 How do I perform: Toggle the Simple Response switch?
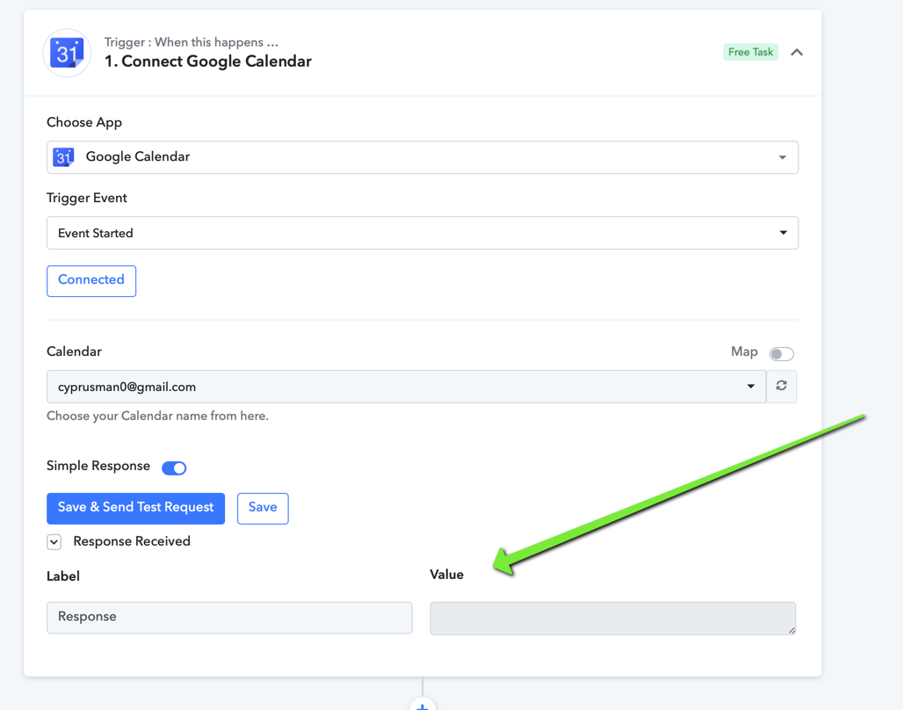pos(174,467)
